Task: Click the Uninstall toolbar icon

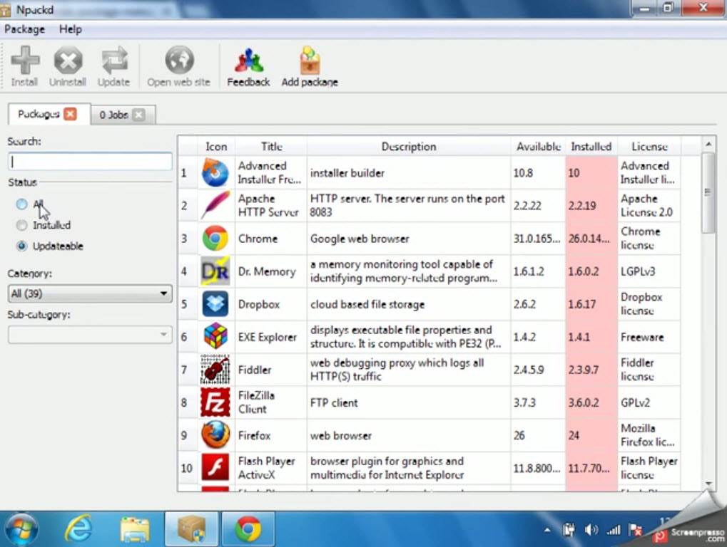Action: click(68, 61)
